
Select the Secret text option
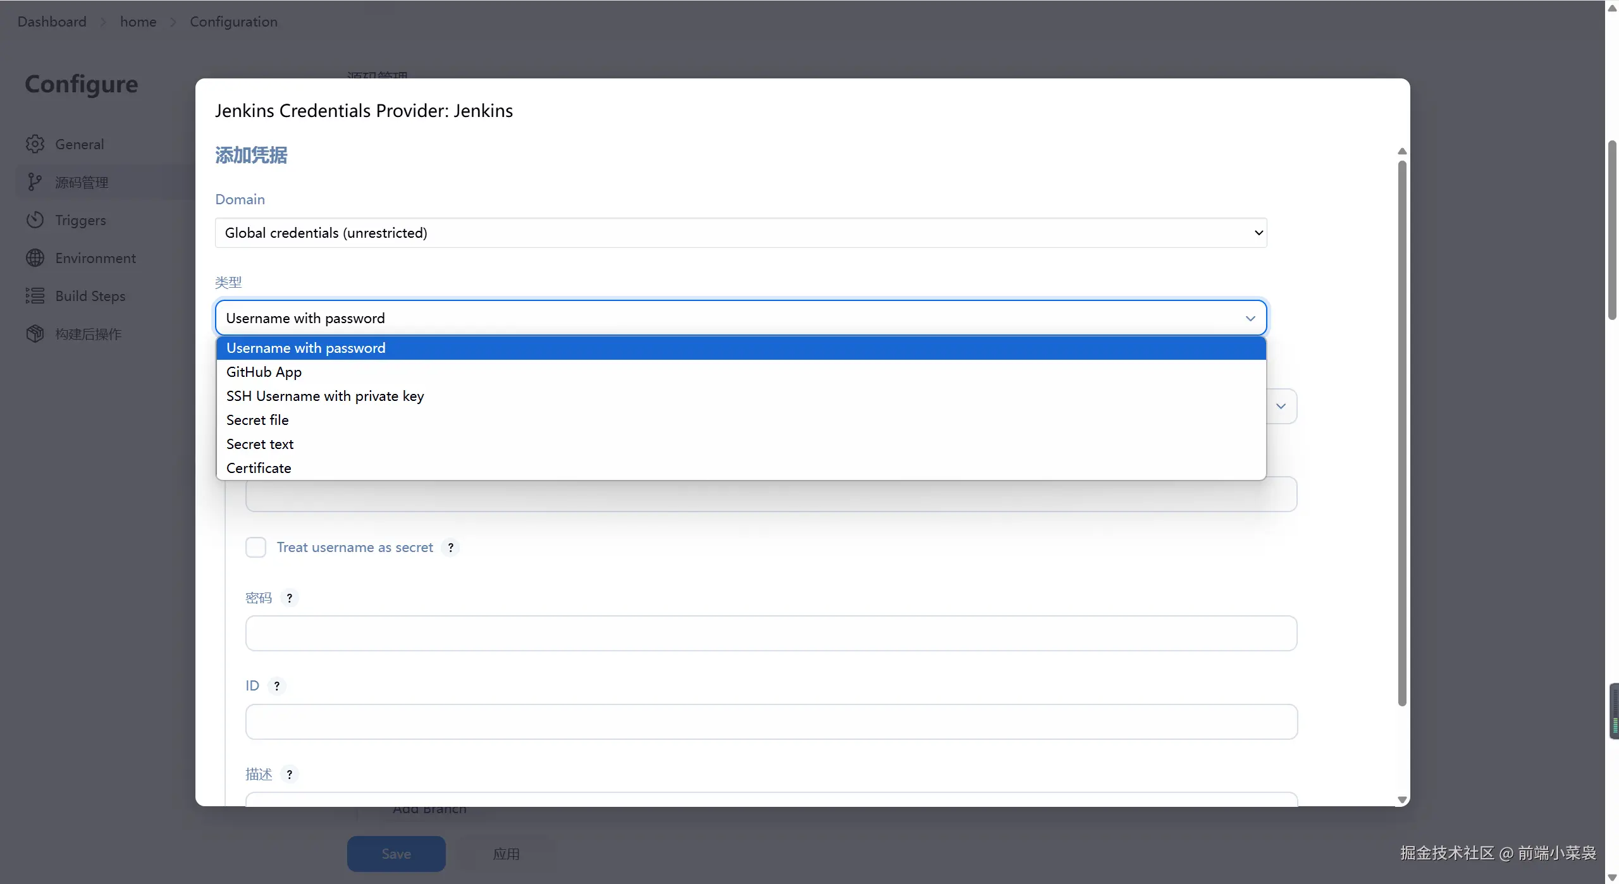[260, 445]
